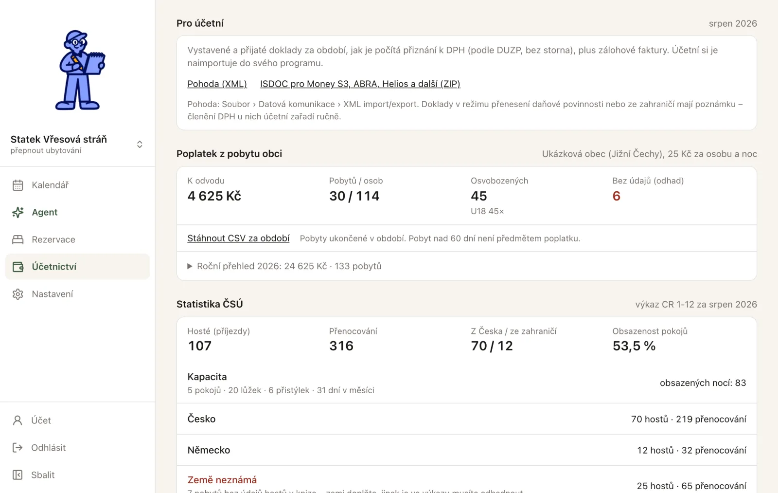Click Stáhnout CSV za období link

[x=238, y=238]
